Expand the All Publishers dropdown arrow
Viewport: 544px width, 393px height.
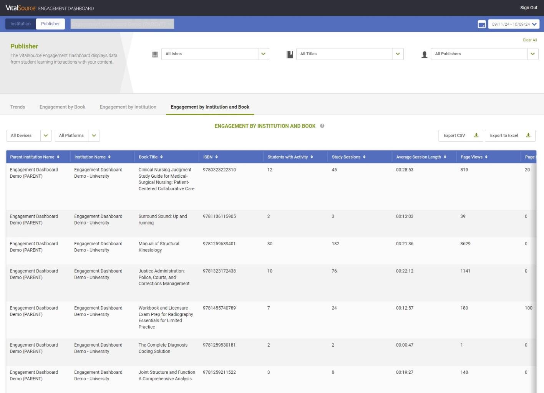(532, 54)
